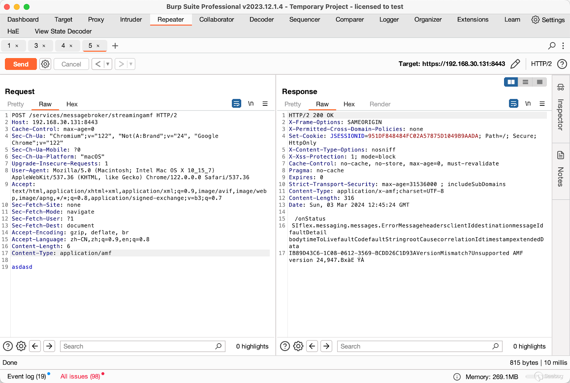This screenshot has width=570, height=383.
Task: Open response search settings gear
Action: [298, 346]
